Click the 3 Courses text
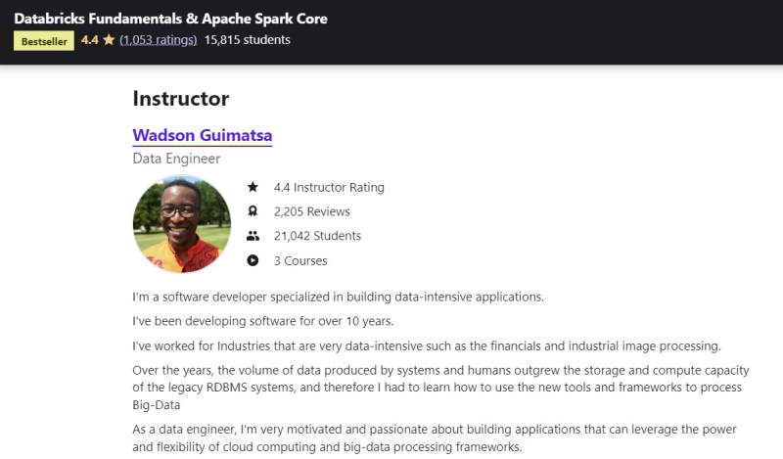This screenshot has width=783, height=459. coord(300,261)
